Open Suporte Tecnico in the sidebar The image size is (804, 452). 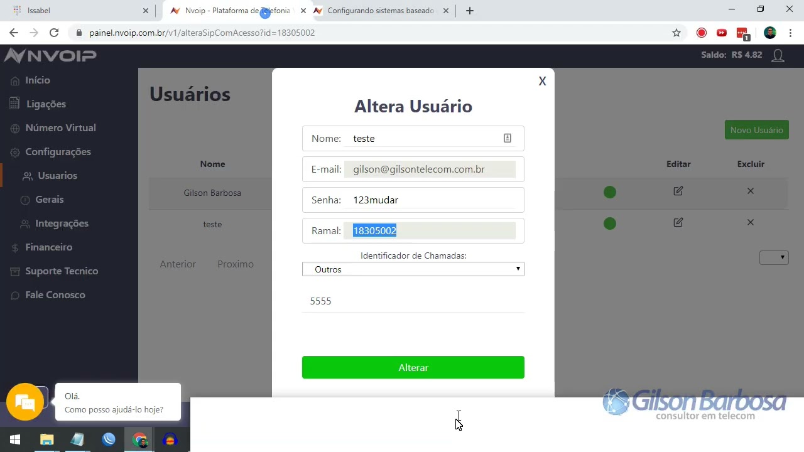click(62, 271)
